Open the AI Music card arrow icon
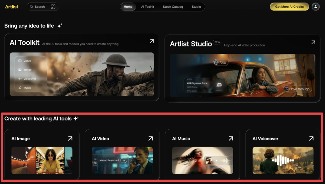Screen dimensions: 325x184 (x=231, y=139)
